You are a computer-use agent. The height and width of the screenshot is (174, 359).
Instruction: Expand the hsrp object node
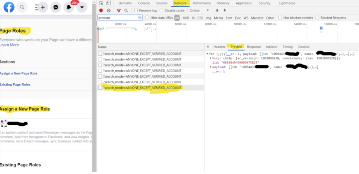[x=211, y=58]
